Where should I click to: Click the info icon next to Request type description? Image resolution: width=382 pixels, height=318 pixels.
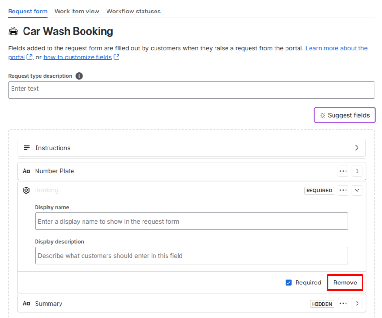79,76
